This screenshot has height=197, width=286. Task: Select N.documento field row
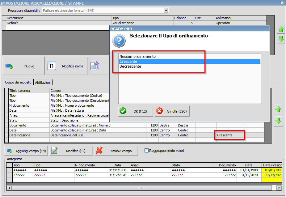pyautogui.click(x=57, y=105)
